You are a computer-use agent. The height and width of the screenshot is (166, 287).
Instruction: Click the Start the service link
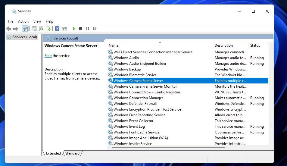[x=48, y=56]
